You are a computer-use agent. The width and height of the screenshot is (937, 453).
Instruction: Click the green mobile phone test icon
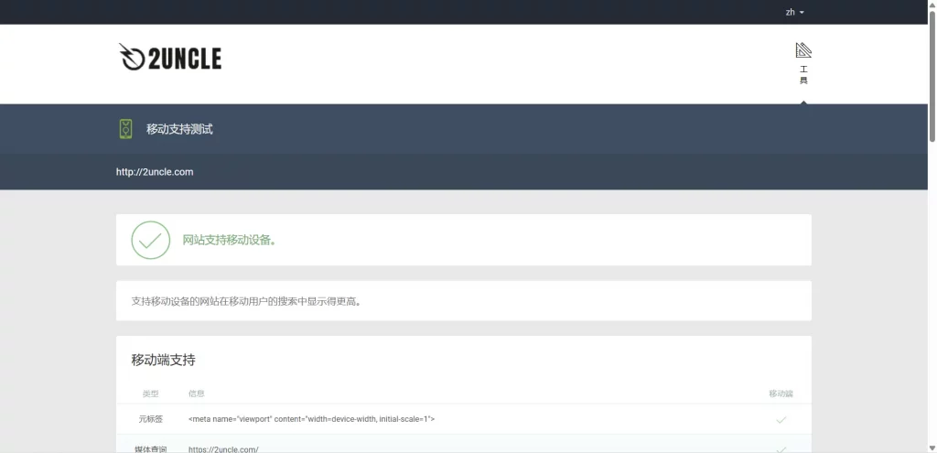[125, 129]
